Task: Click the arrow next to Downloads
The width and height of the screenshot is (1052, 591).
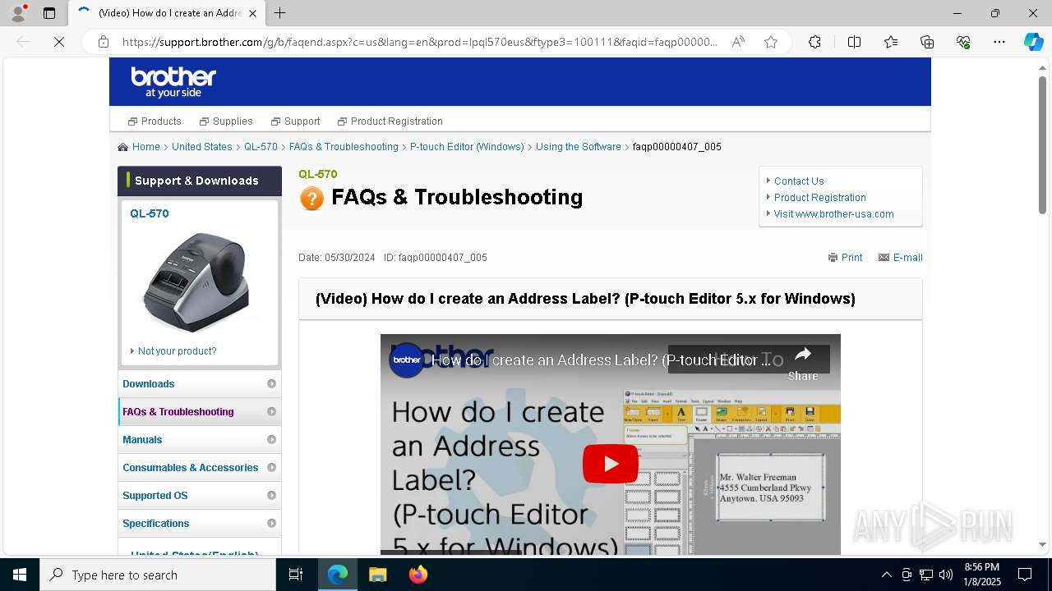Action: coord(271,384)
